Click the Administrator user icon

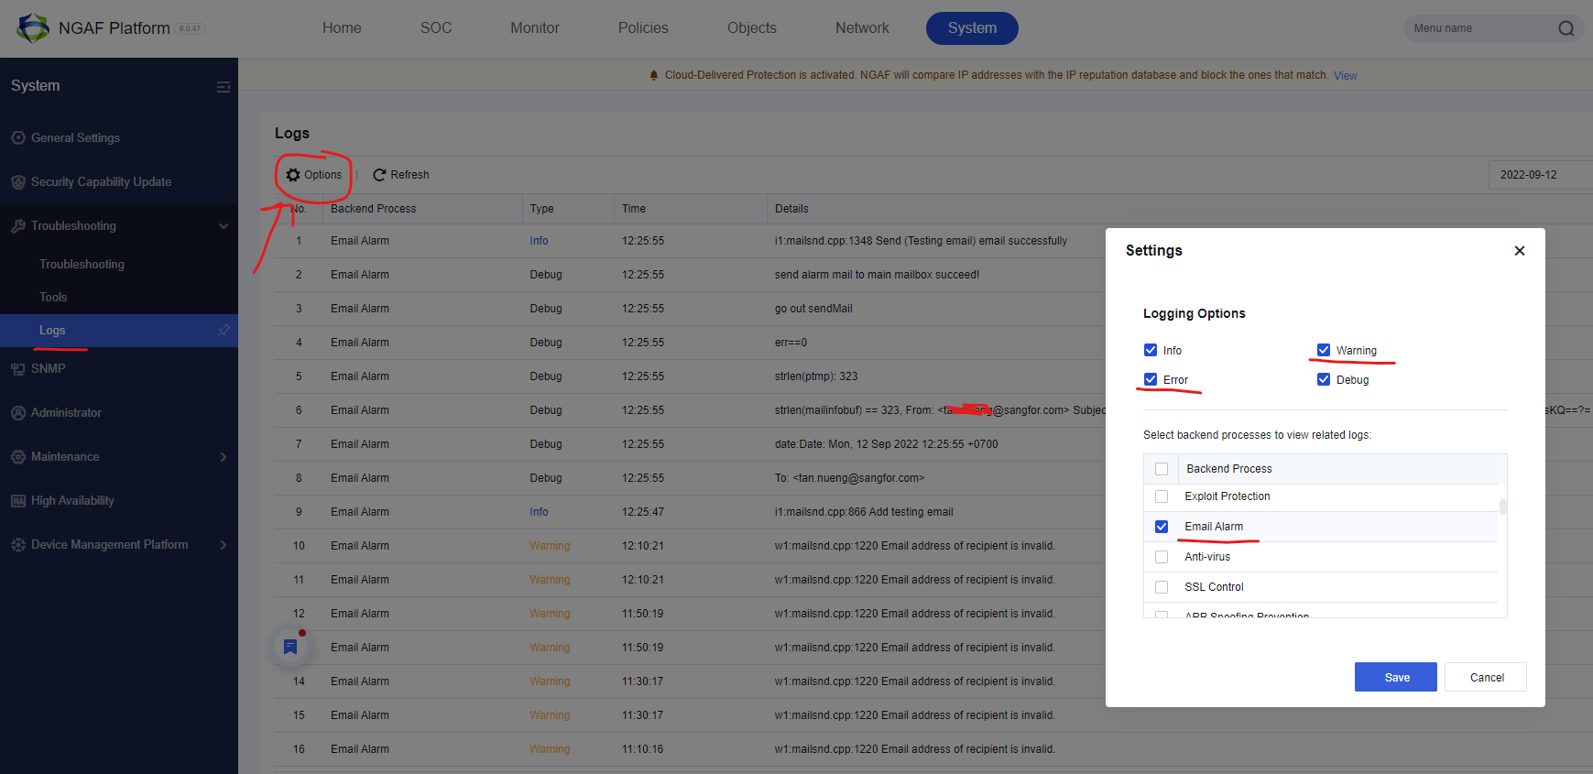click(x=18, y=413)
